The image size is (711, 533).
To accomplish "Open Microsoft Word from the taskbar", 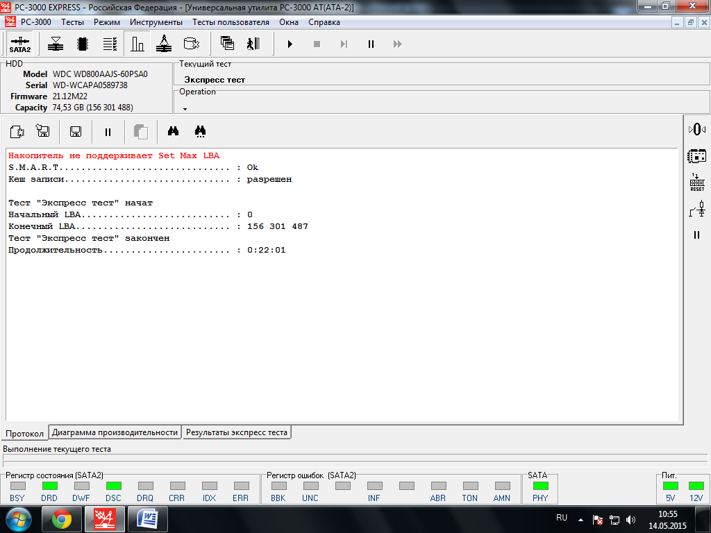I will [x=148, y=519].
